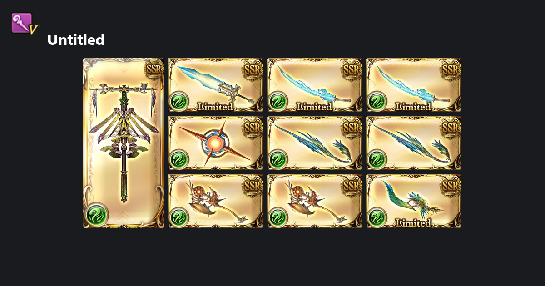Click the SSR badge on the main weapon card
This screenshot has height=286, width=545.
154,69
